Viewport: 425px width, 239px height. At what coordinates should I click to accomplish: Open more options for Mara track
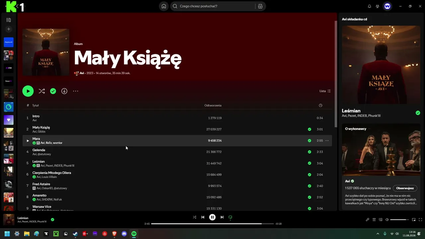(327, 141)
